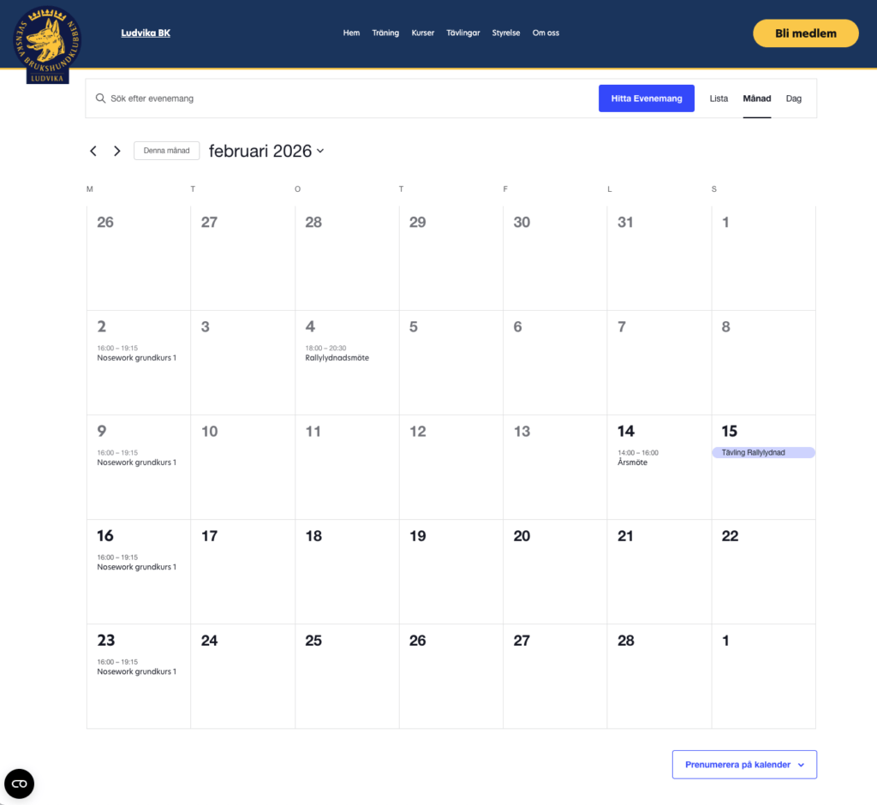The image size is (877, 805).
Task: Click the Ludvika BK site title link
Action: 146,33
